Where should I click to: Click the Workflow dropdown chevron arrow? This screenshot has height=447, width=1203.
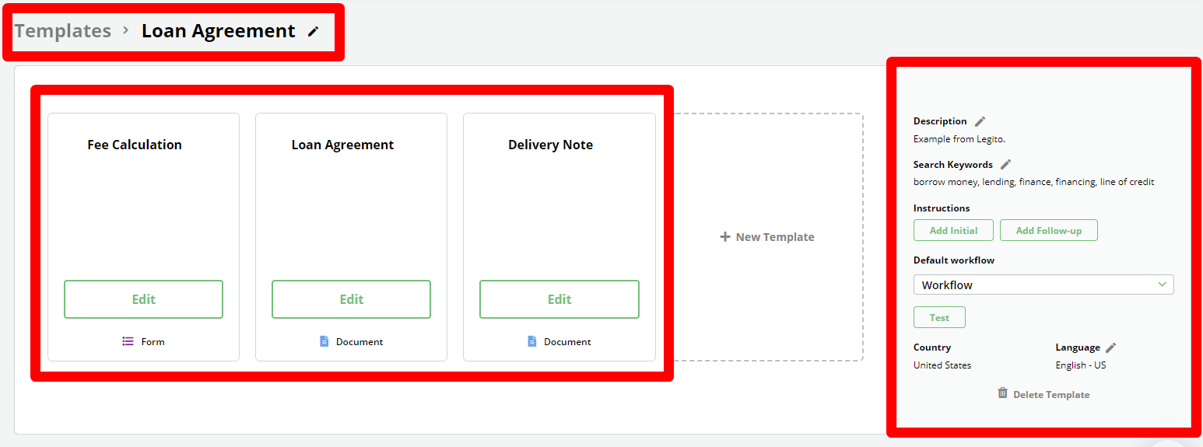(x=1162, y=285)
